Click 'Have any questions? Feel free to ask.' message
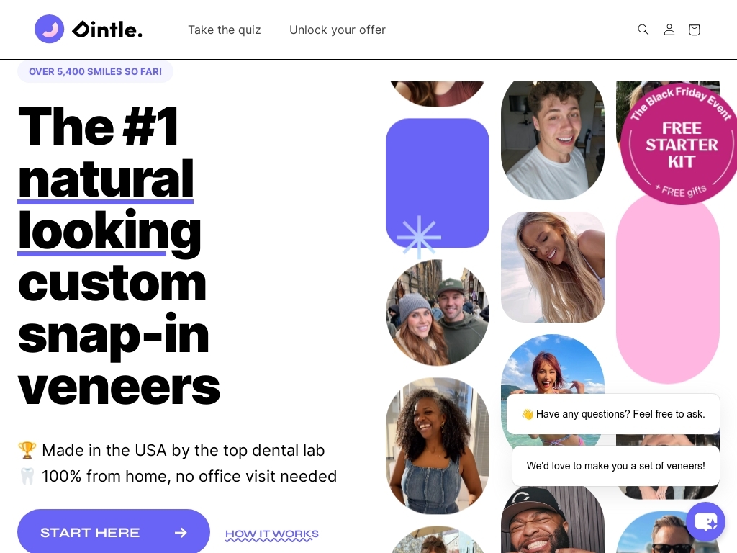 coord(613,414)
